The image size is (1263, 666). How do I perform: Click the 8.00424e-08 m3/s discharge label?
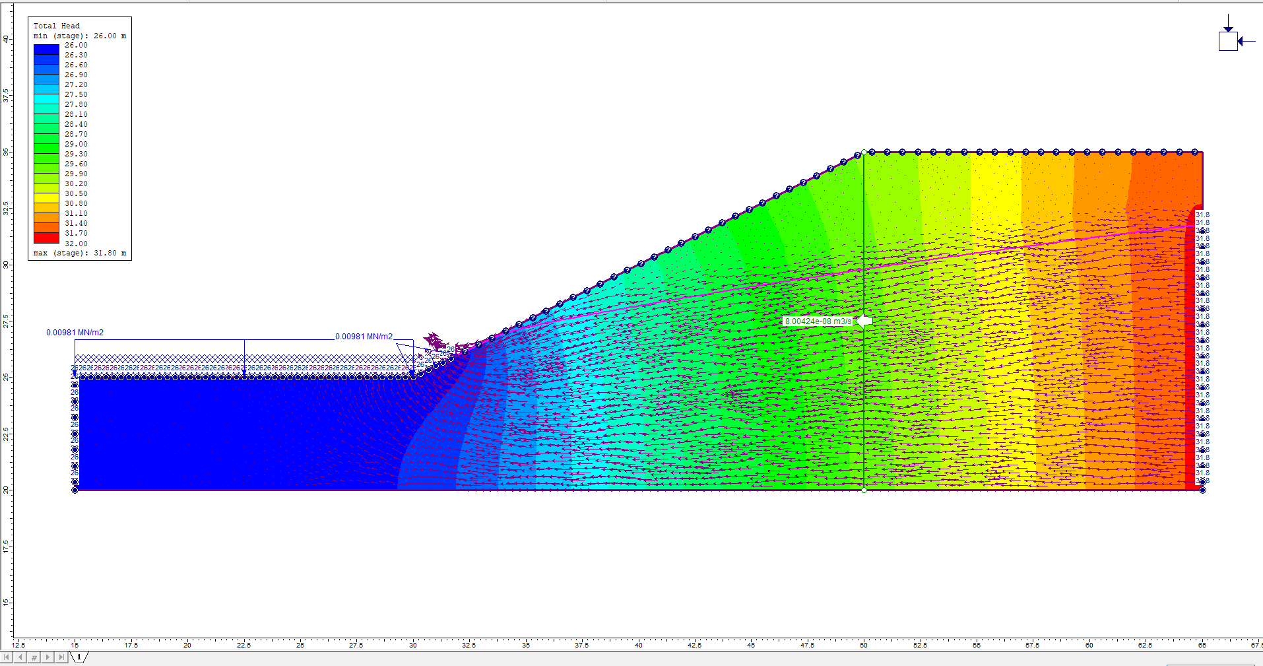(818, 321)
